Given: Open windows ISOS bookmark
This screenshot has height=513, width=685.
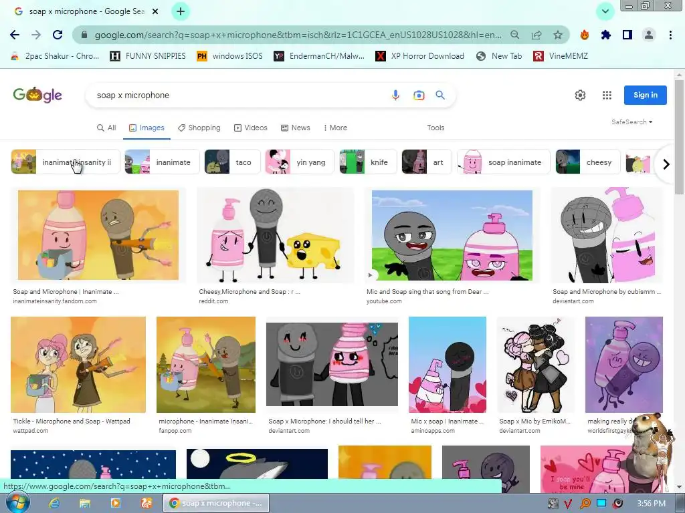Looking at the screenshot, I should [x=229, y=56].
